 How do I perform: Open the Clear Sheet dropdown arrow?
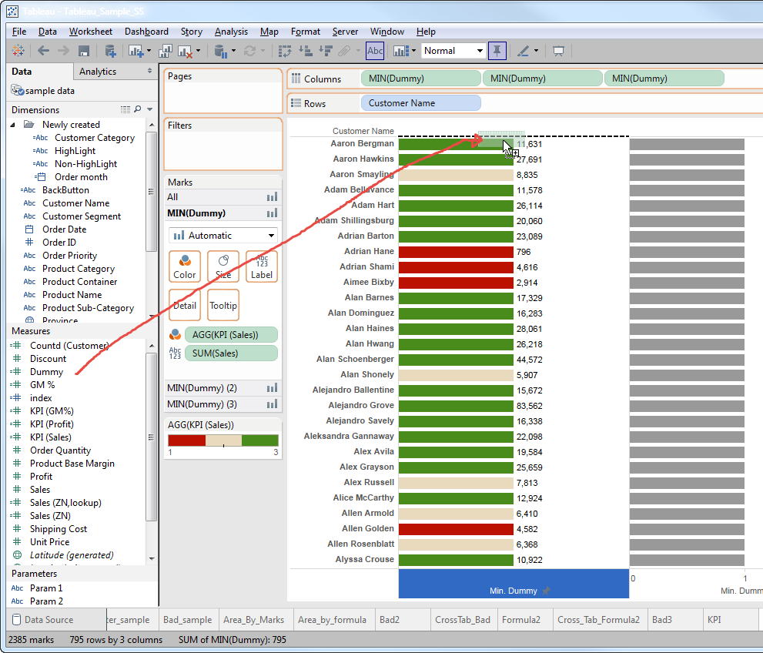(x=198, y=51)
